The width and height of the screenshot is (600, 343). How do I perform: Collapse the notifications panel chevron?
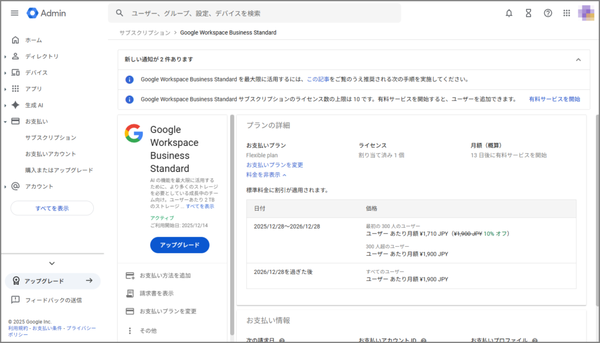(x=578, y=59)
